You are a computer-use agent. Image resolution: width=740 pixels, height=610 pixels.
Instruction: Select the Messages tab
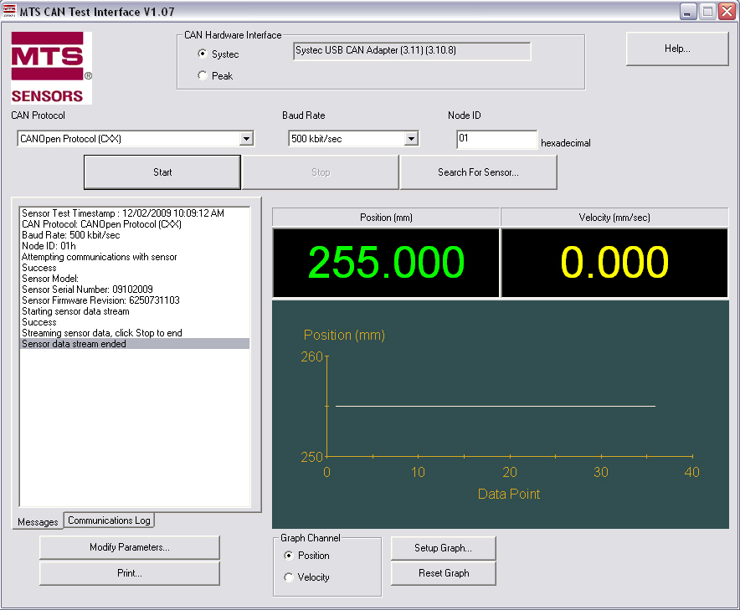pyautogui.click(x=38, y=522)
